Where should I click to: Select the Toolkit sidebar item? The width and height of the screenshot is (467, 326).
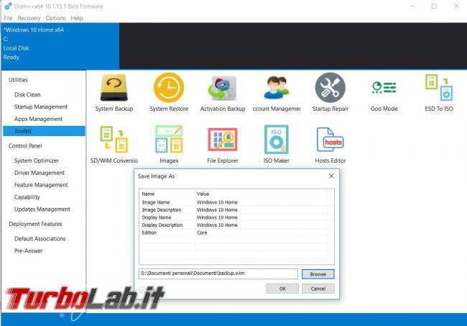(44, 131)
